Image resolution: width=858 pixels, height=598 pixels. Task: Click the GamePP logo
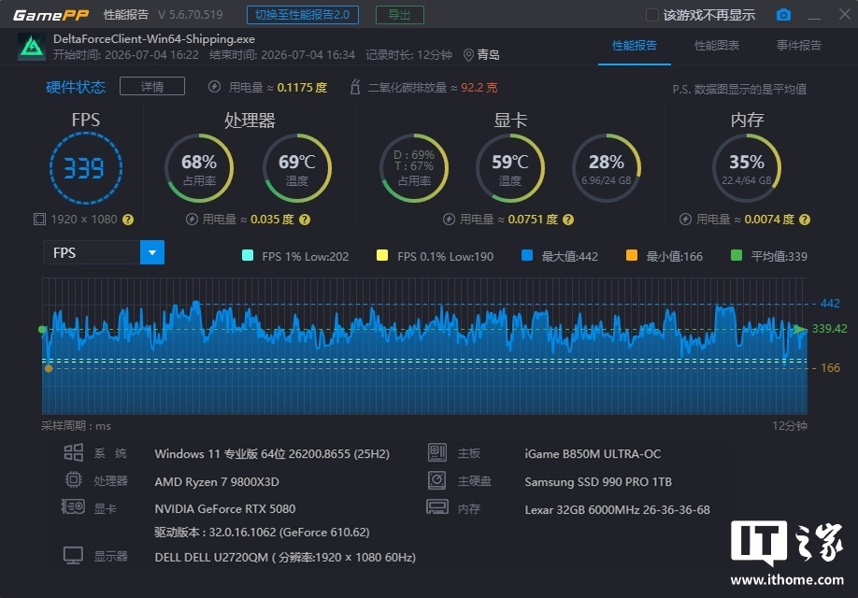point(50,15)
